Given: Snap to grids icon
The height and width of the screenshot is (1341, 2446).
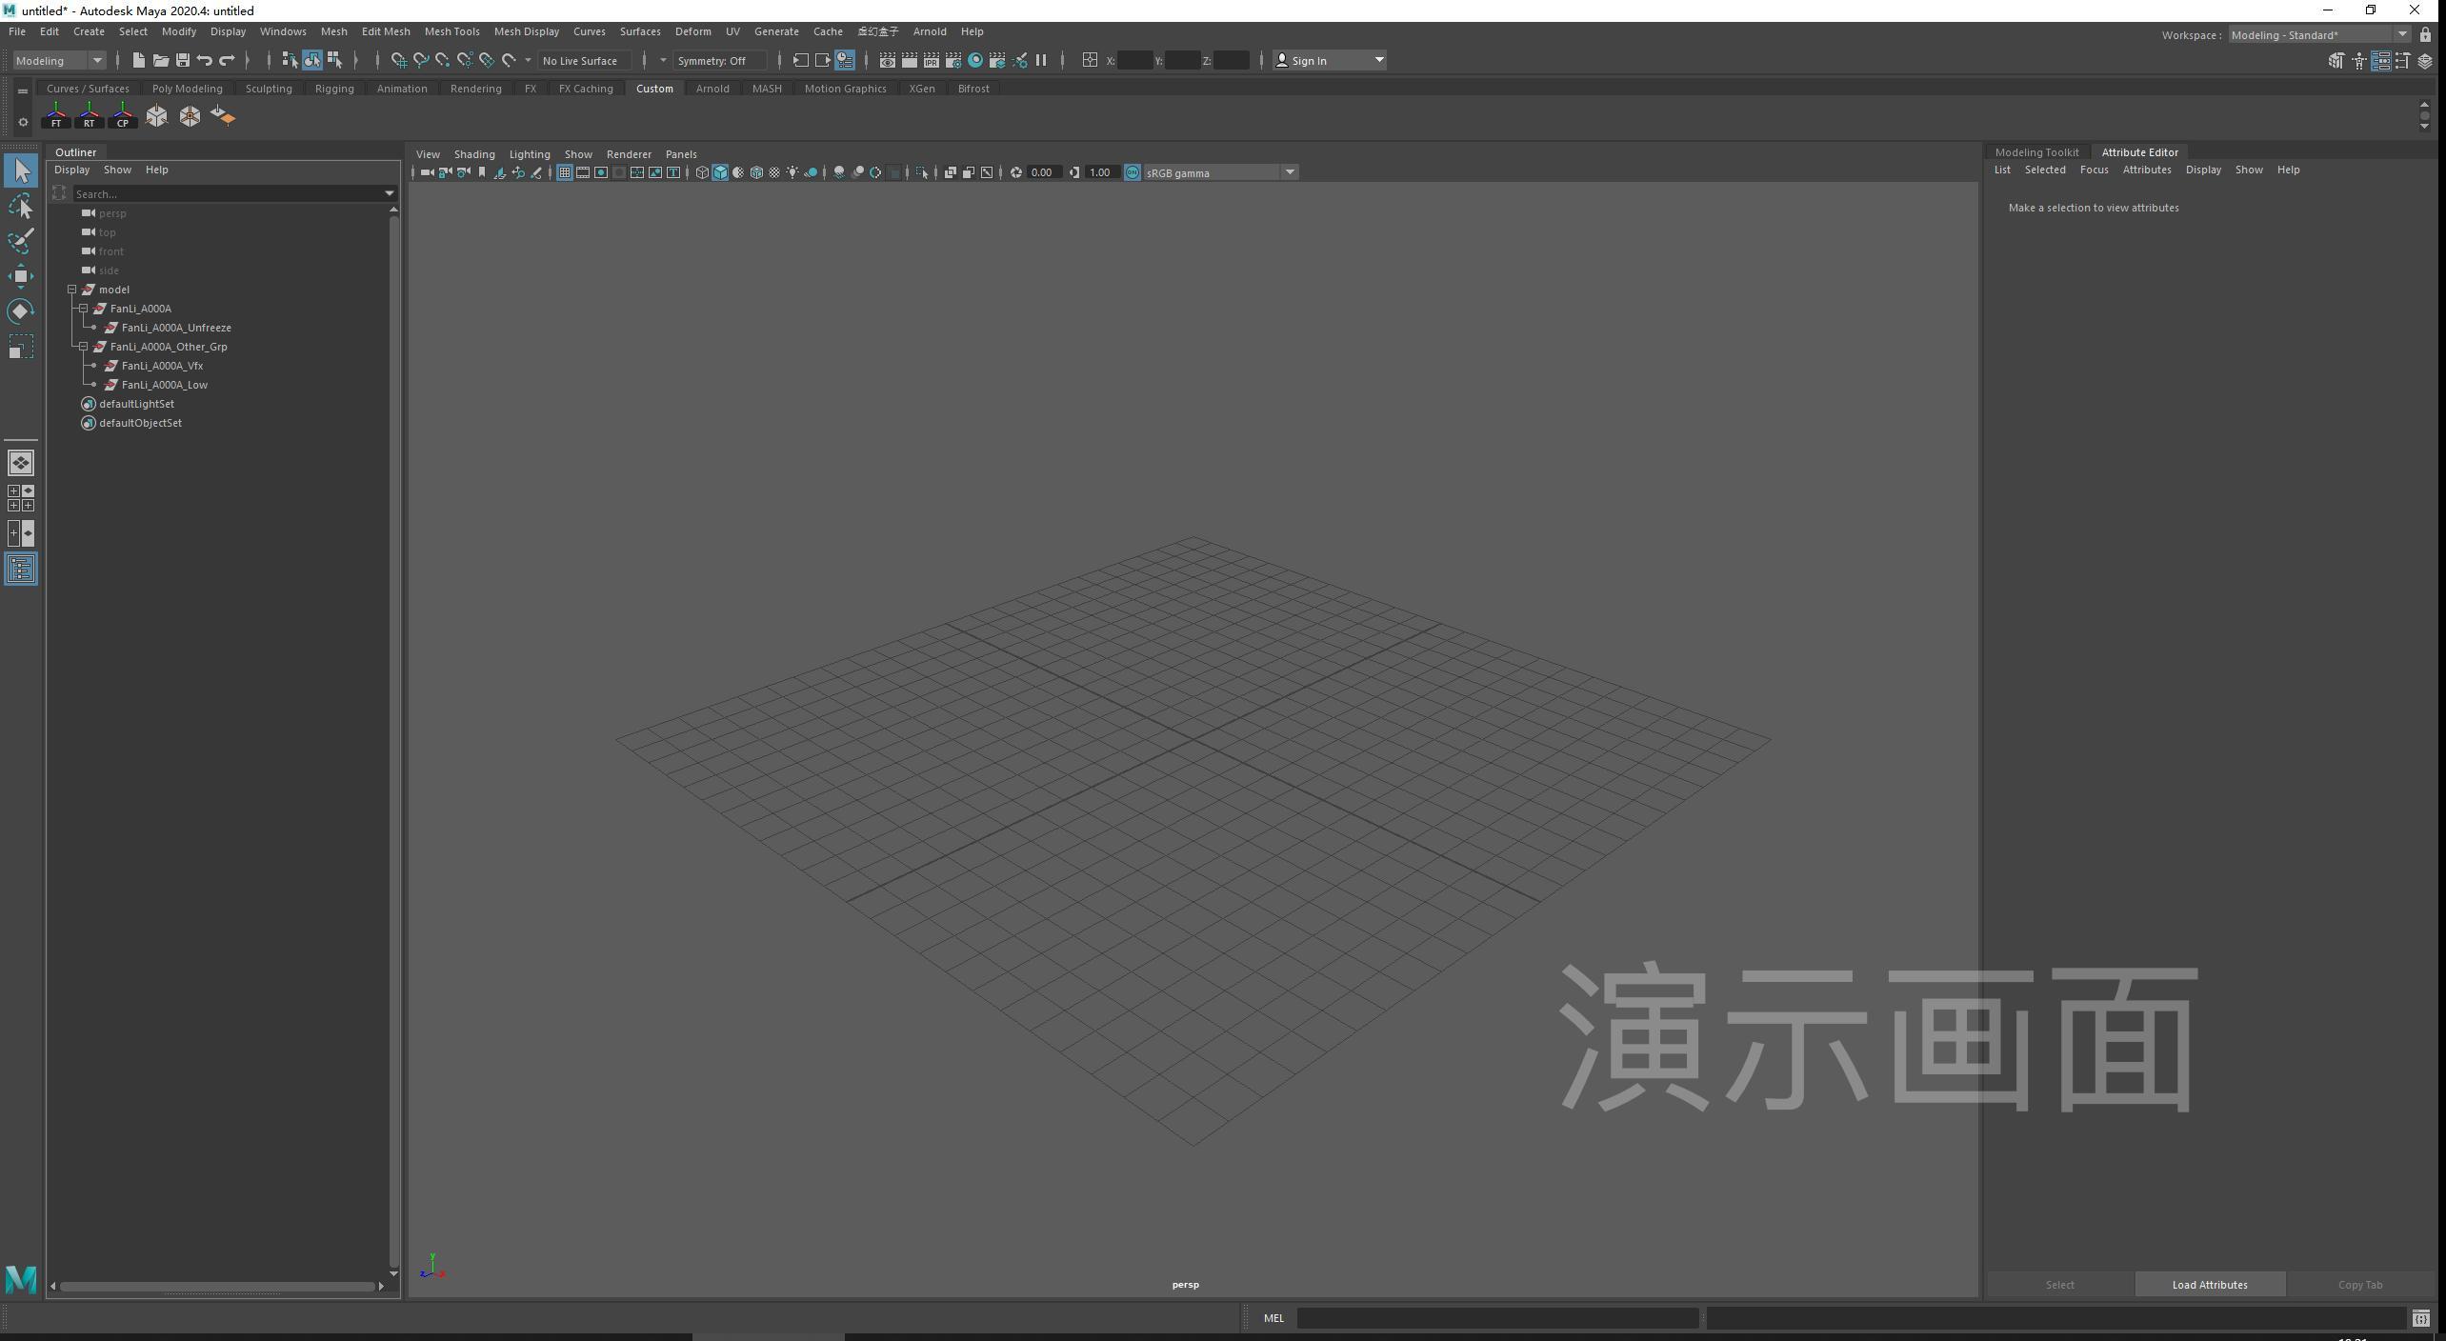Looking at the screenshot, I should coord(399,60).
